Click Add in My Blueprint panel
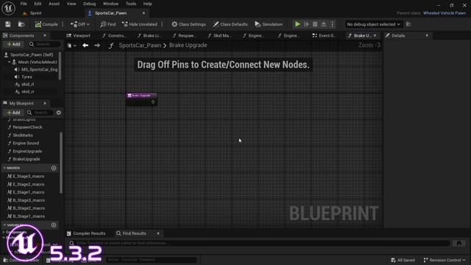Screen dimensions: 471x265 (13, 113)
